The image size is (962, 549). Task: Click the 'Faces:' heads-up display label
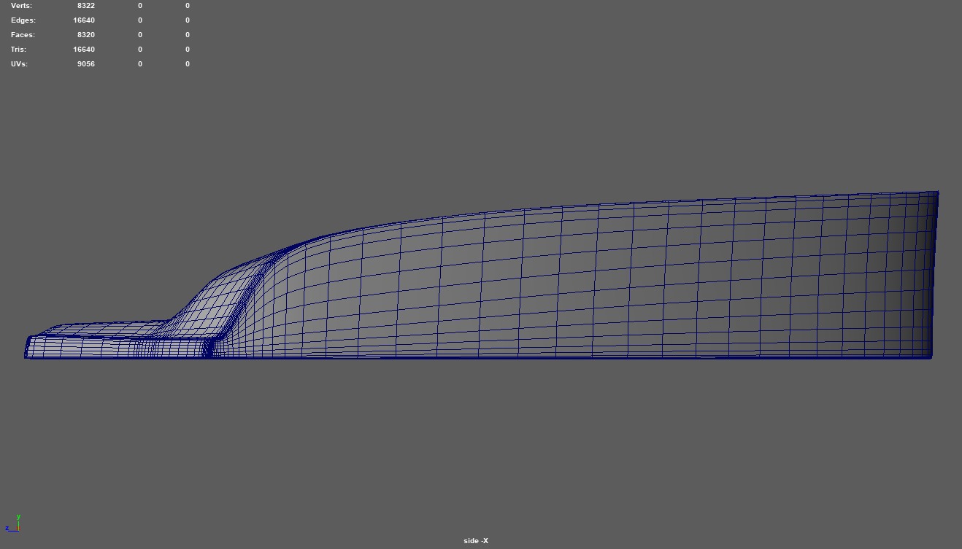(x=23, y=34)
